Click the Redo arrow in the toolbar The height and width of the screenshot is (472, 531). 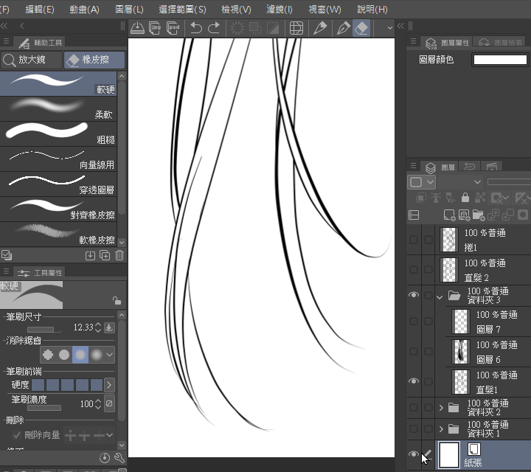tap(214, 28)
